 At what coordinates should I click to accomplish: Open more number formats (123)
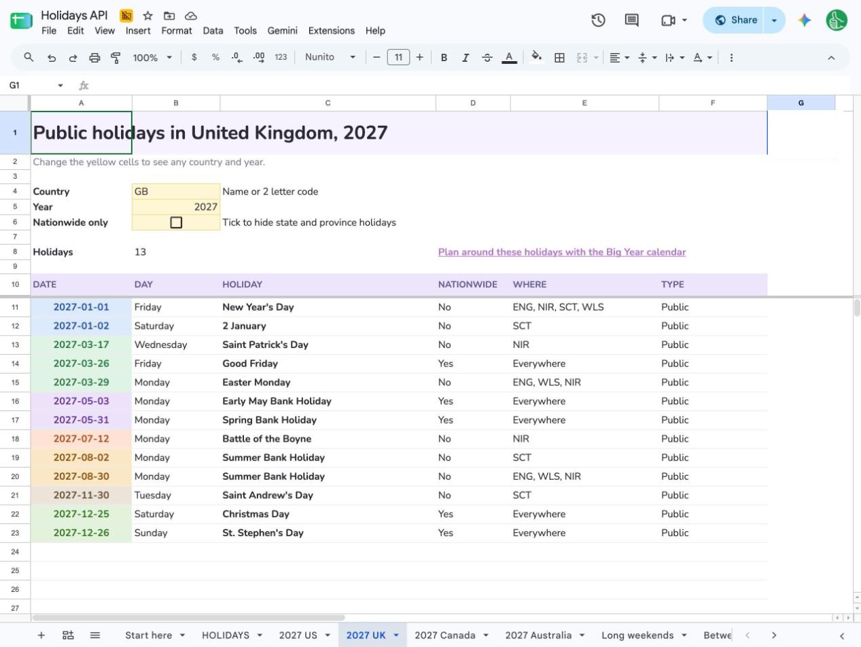[x=281, y=58]
